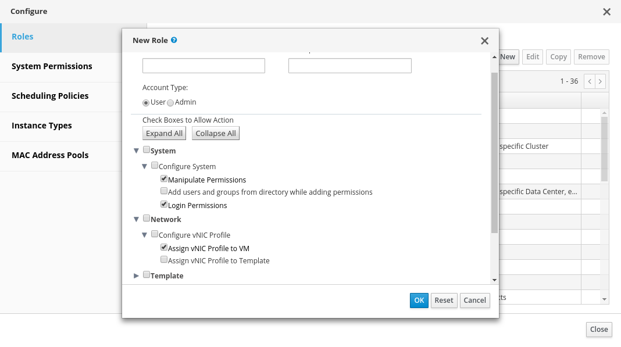Image resolution: width=621 pixels, height=347 pixels.
Task: Click scroll down arrow in New Role dialog
Action: [494, 280]
